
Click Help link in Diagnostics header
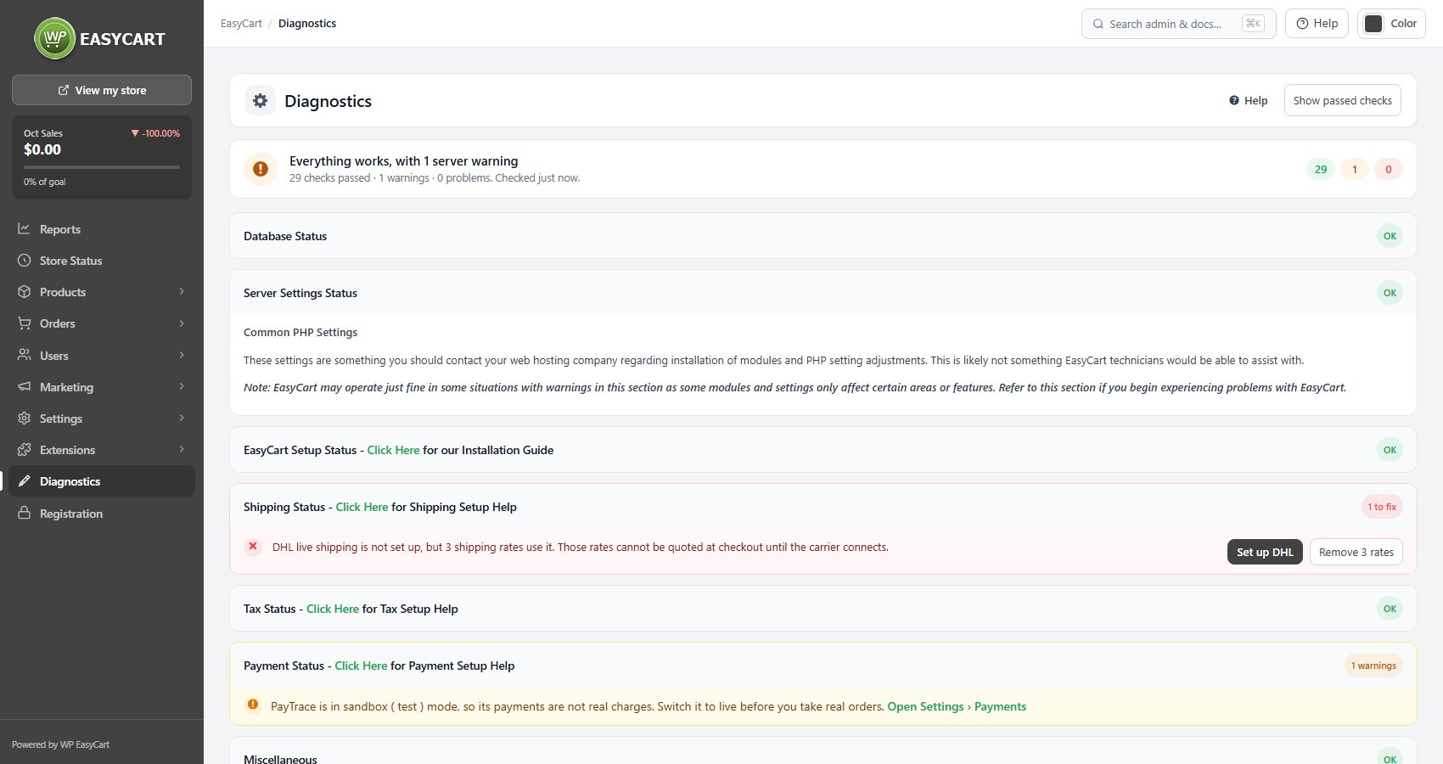pos(1248,100)
